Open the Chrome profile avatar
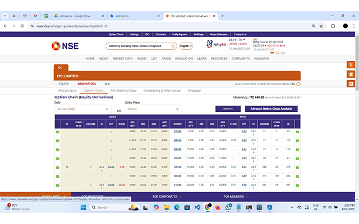Image resolution: width=359 pixels, height=224 pixels. (346, 26)
